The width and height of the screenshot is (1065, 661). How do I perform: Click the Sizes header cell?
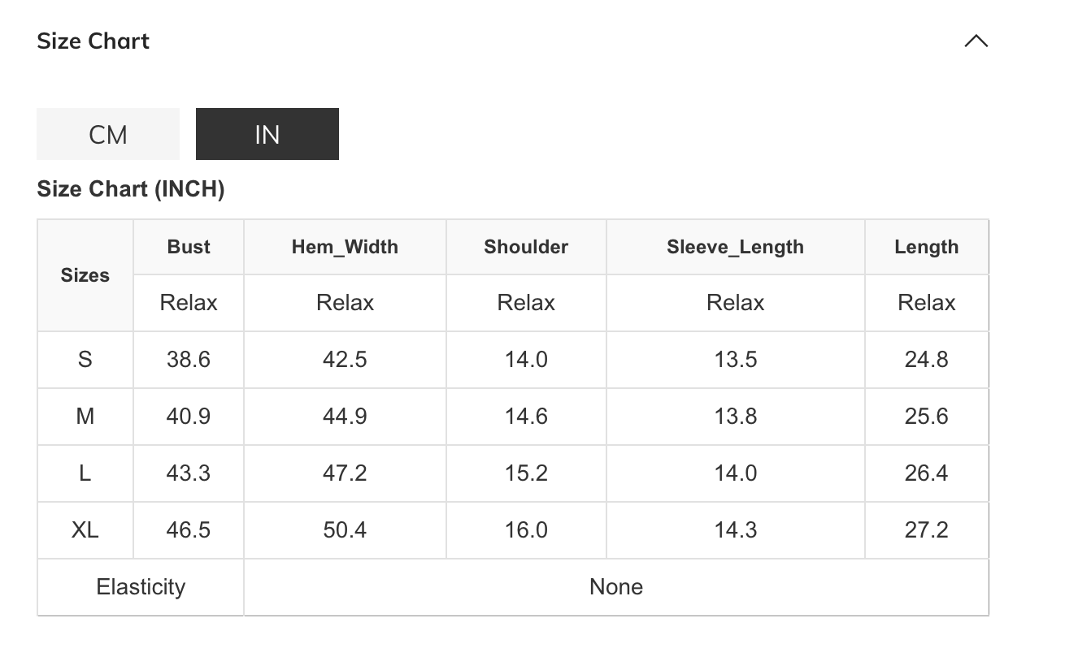pyautogui.click(x=85, y=275)
